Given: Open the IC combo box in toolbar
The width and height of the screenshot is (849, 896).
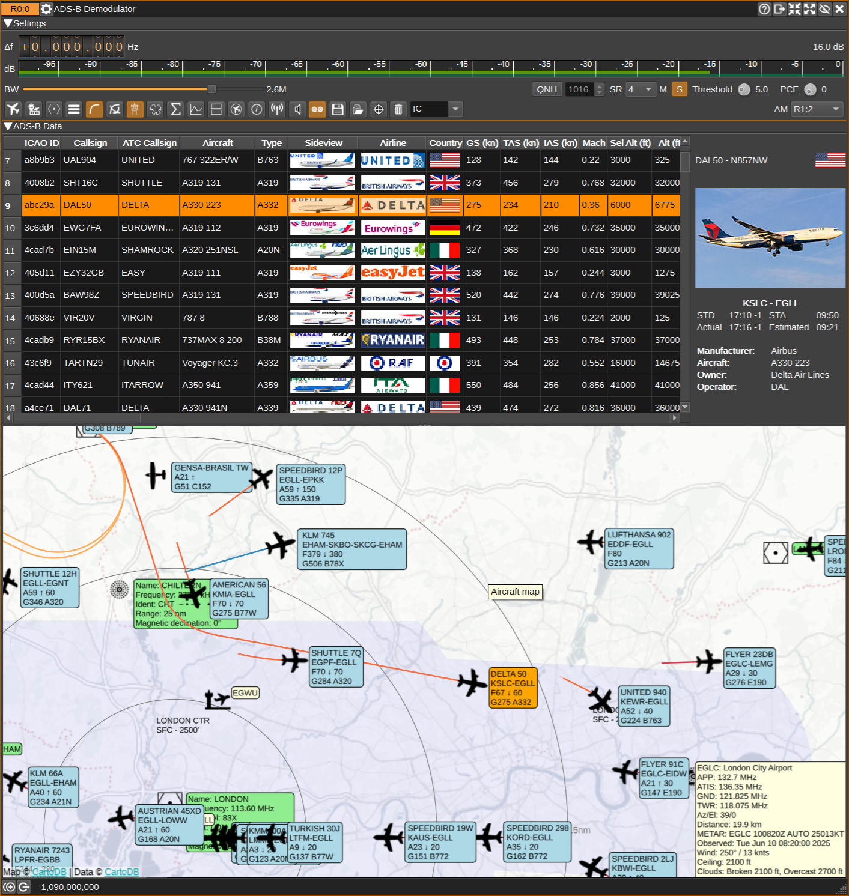Looking at the screenshot, I should pyautogui.click(x=436, y=109).
